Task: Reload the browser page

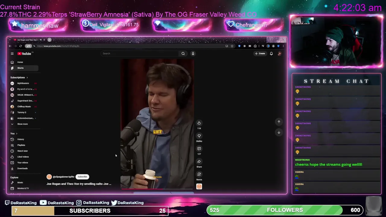Action: tap(21, 46)
